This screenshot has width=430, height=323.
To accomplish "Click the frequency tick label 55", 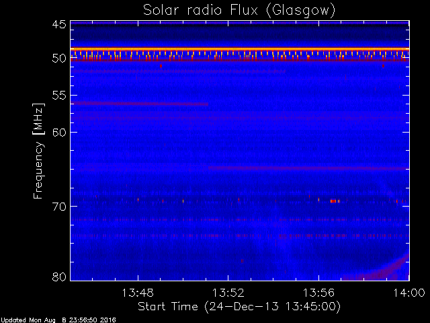I will coord(59,96).
